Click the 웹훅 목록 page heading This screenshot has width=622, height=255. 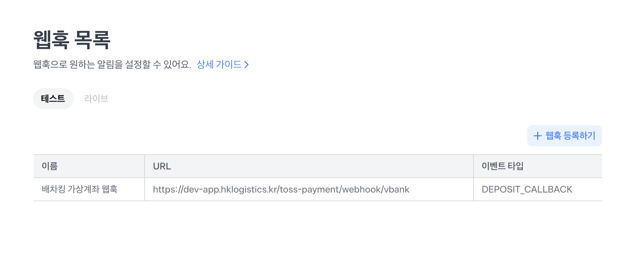coord(72,40)
